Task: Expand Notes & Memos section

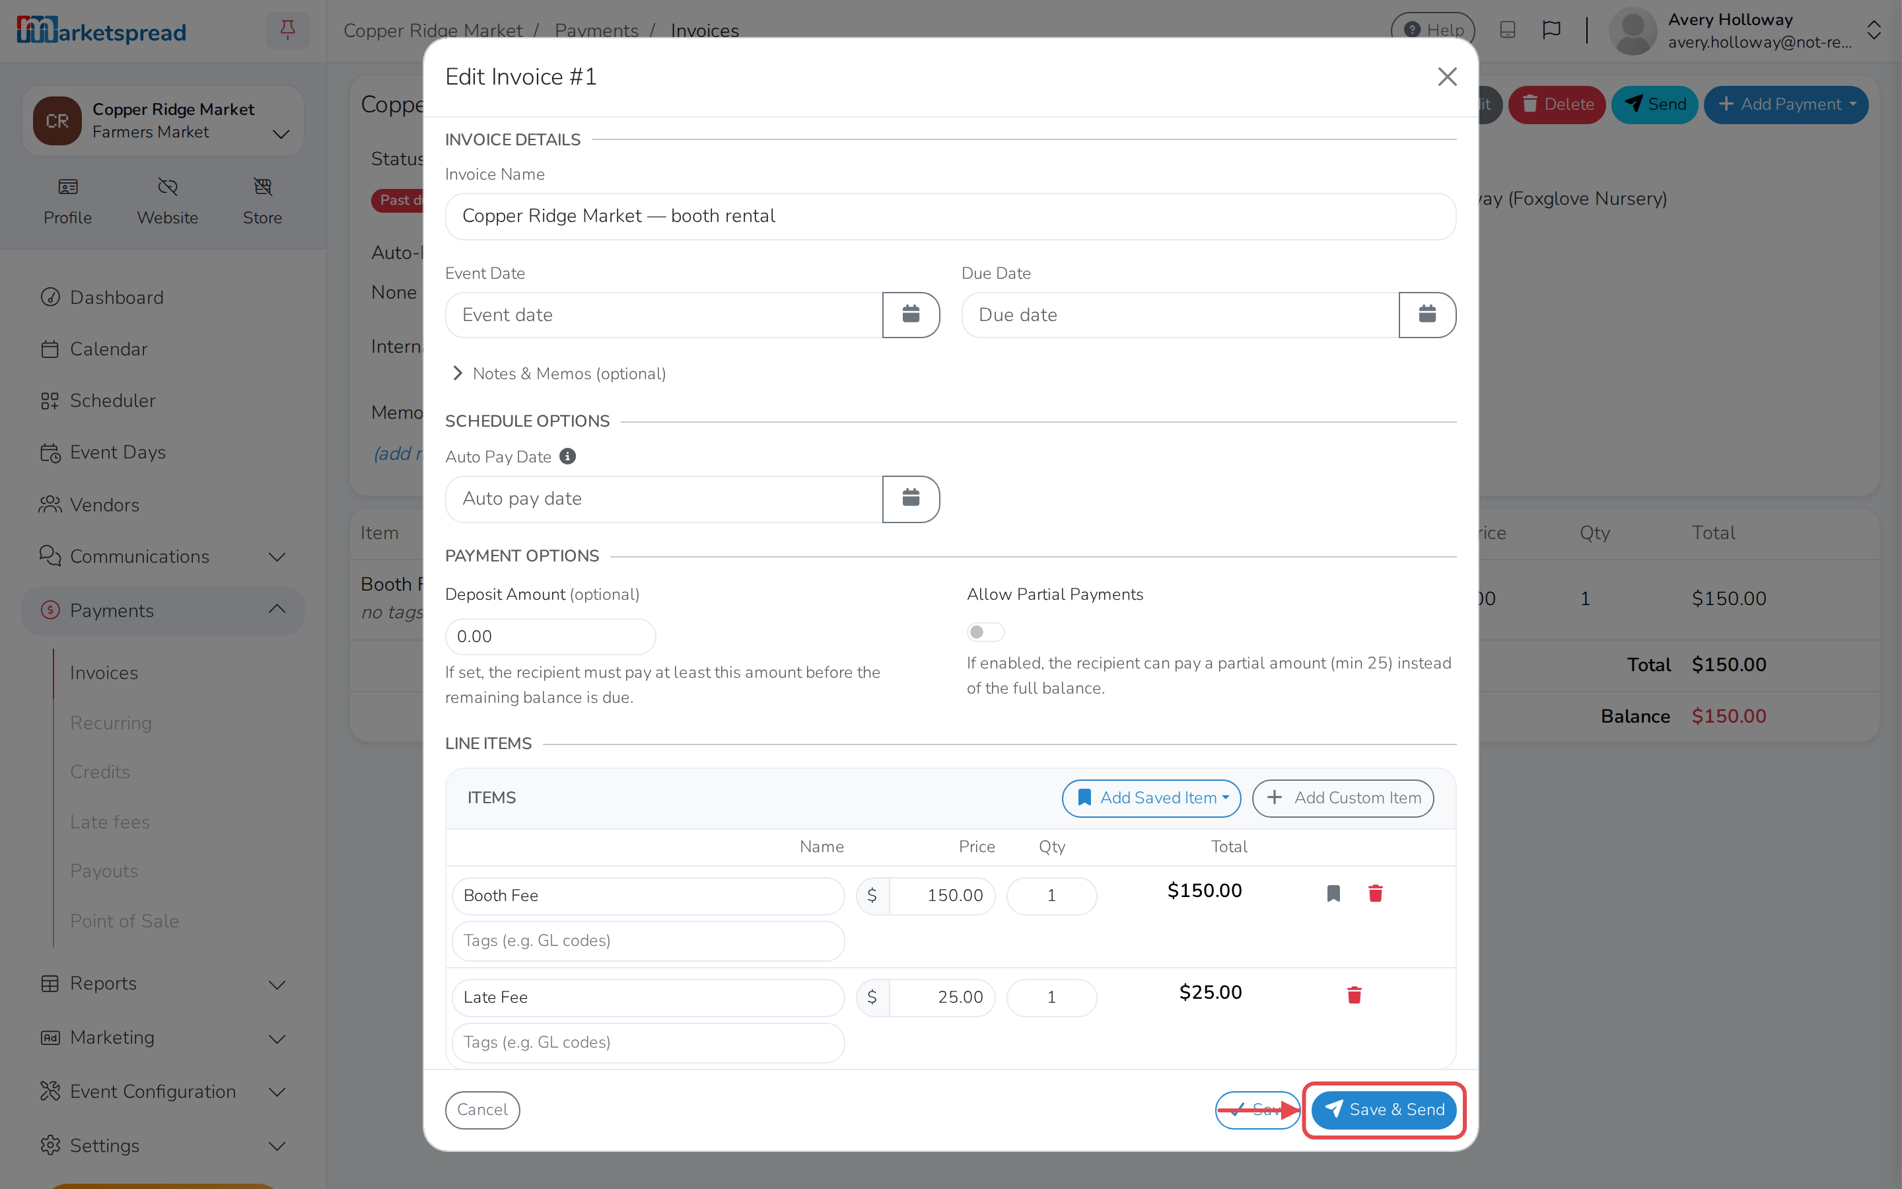Action: [x=559, y=373]
